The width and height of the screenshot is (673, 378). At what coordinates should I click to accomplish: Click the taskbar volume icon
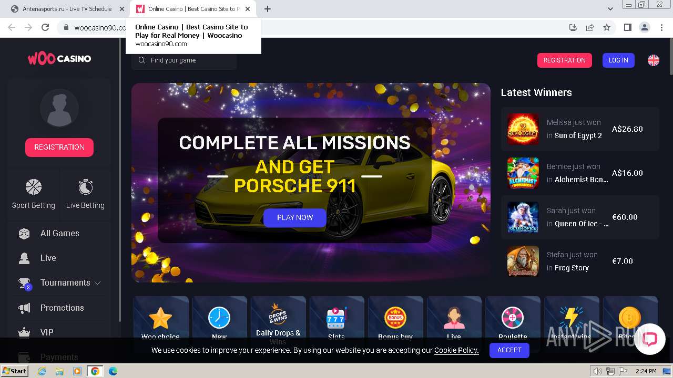(598, 371)
